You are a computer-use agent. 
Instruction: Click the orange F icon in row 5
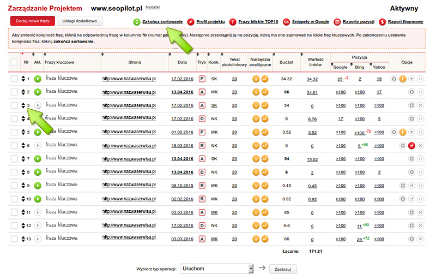point(403,132)
